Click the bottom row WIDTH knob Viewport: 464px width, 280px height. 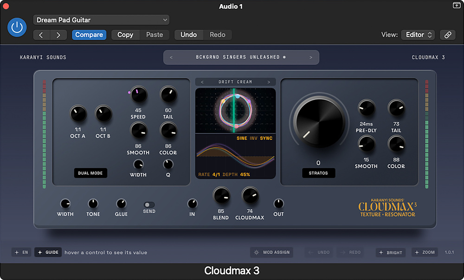tap(65, 204)
